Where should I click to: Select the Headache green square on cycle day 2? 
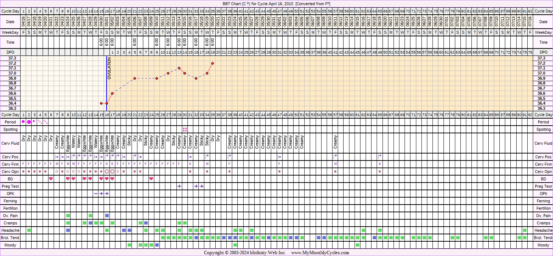pos(29,230)
